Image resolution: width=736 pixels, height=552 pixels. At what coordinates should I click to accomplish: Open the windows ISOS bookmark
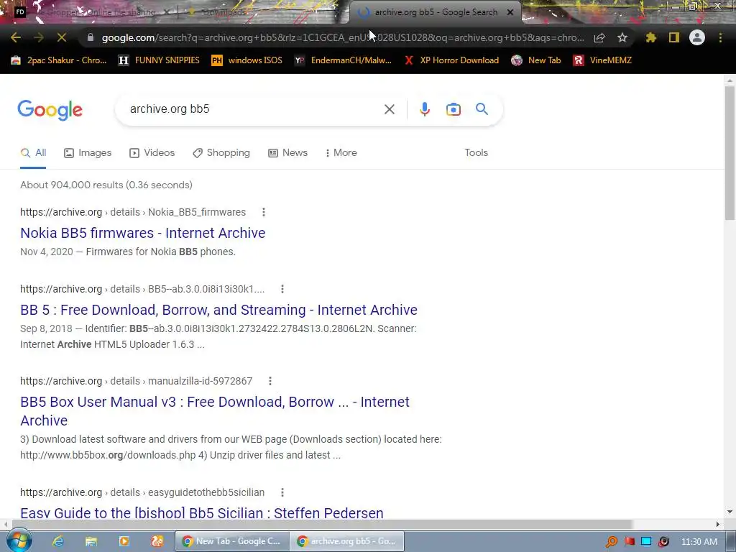click(247, 60)
